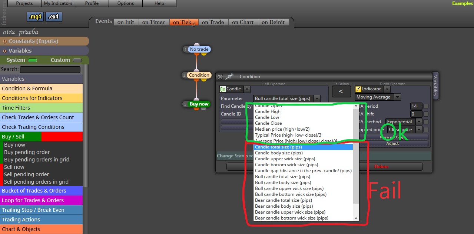474x234 pixels.
Task: Toggle the System blocks switch
Action: pos(33,60)
